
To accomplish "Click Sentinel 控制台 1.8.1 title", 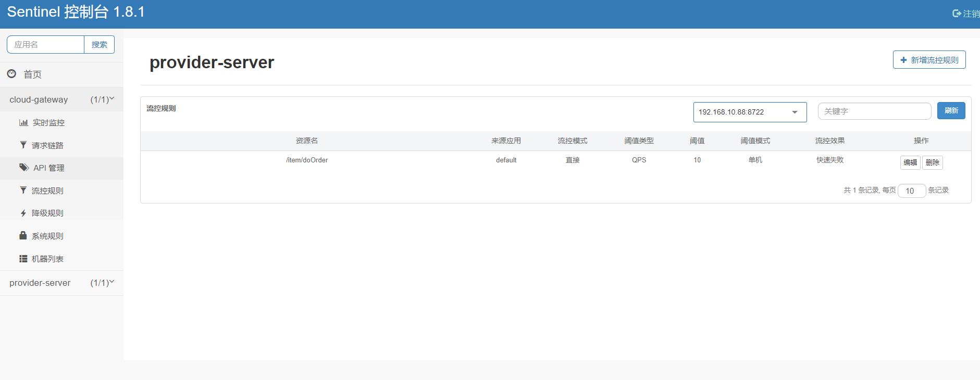I will [x=76, y=12].
